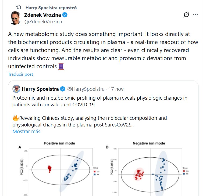Click the thread spool emoji ending the post
This screenshot has width=206, height=196.
click(x=62, y=66)
